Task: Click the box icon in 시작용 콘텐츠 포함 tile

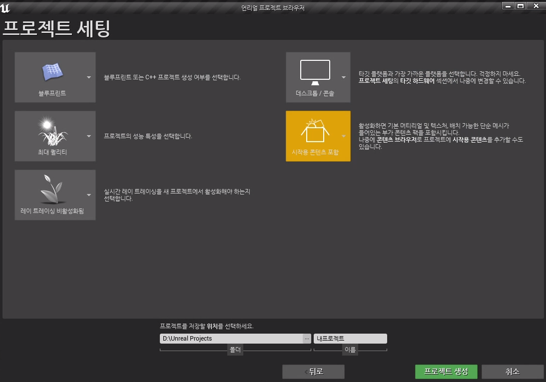Action: (315, 131)
